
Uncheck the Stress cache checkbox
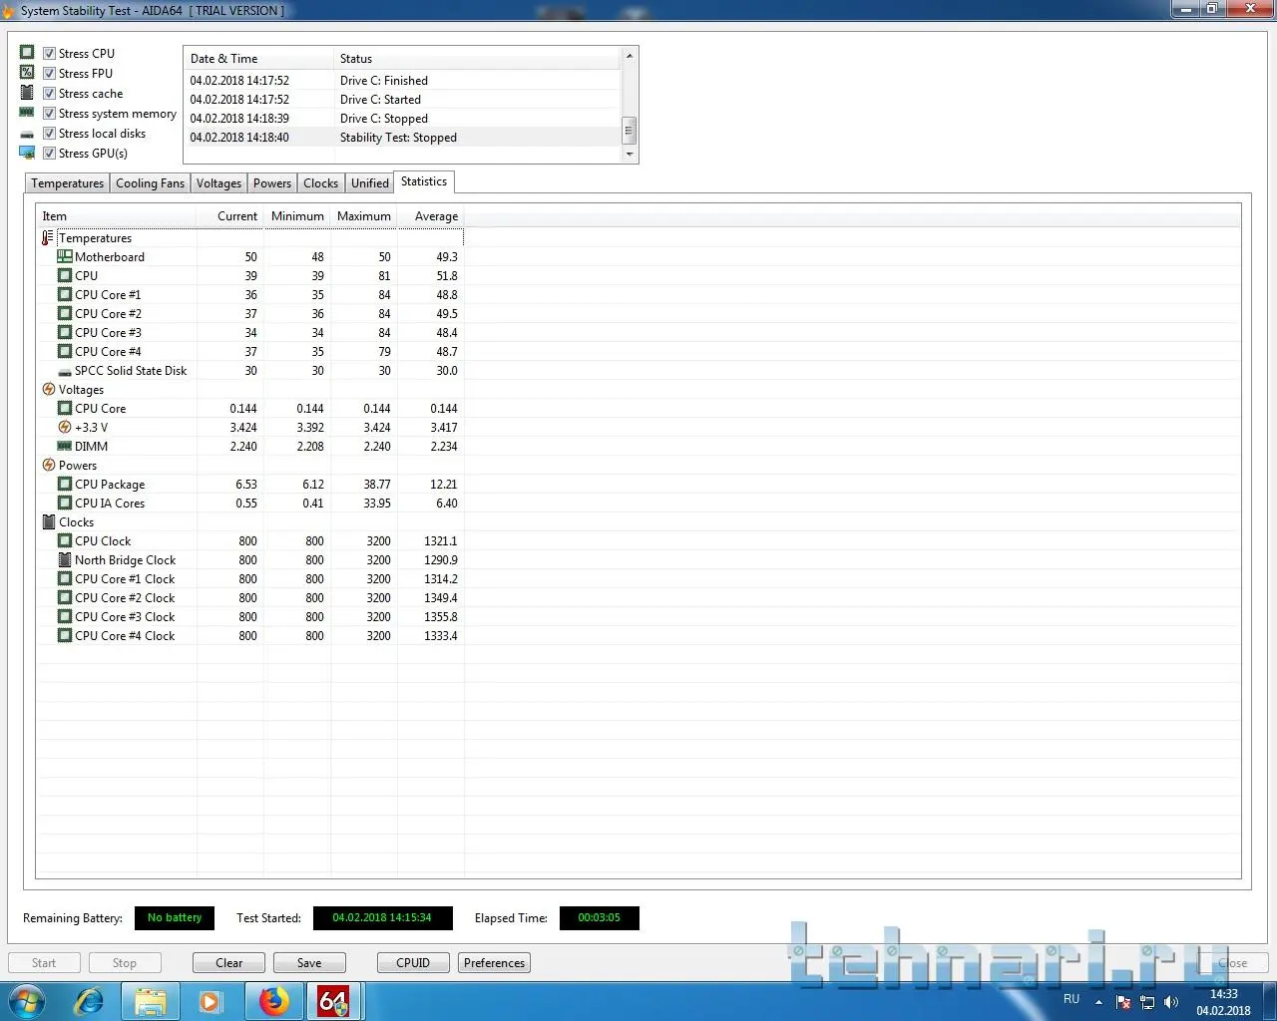click(x=49, y=93)
